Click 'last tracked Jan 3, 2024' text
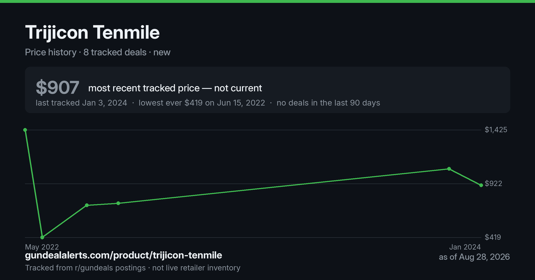Screen dimensions: 535x280 [81, 103]
